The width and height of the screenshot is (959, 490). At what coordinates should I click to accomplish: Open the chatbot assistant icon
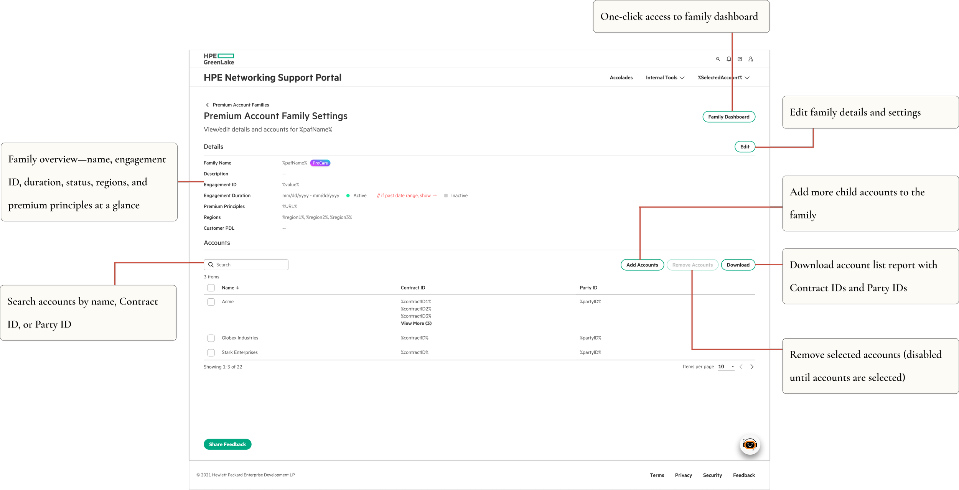click(750, 445)
